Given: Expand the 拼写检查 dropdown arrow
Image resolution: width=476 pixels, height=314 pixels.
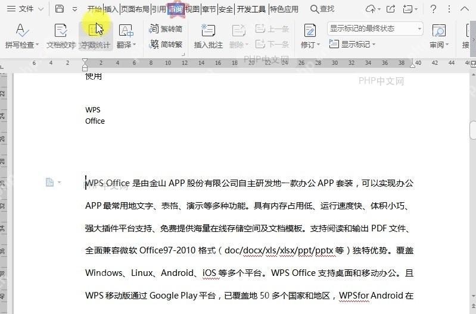Looking at the screenshot, I should click(38, 45).
